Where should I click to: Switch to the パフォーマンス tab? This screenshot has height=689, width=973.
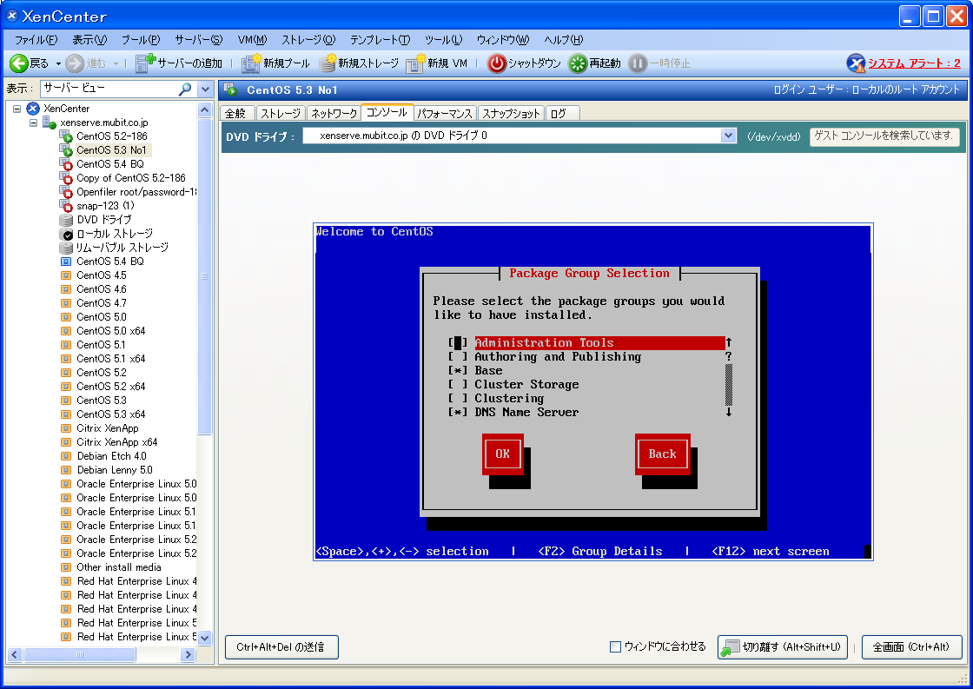tap(445, 113)
